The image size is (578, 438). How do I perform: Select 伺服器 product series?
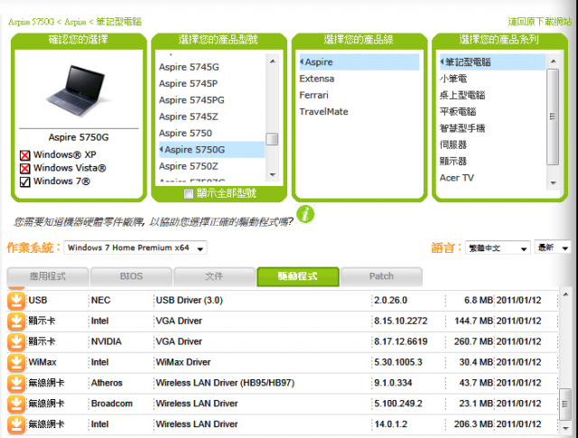coord(453,144)
